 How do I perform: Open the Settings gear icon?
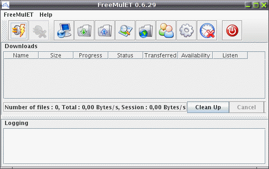[186, 31]
